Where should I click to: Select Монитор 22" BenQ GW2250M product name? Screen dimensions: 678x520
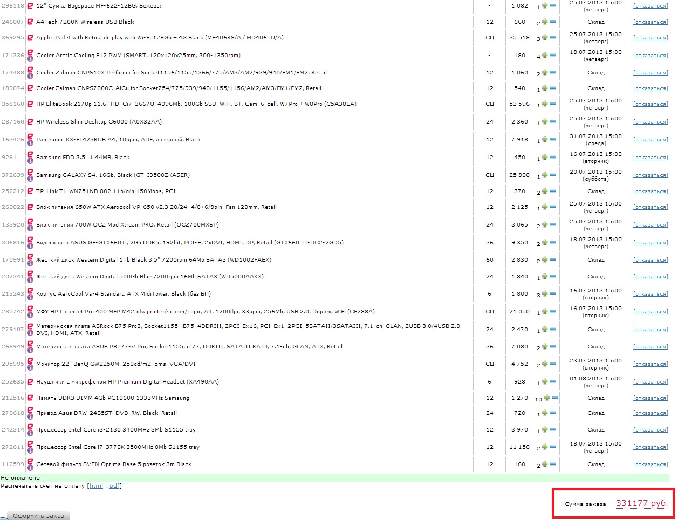[x=116, y=364]
